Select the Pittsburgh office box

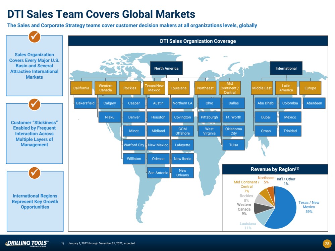point(209,117)
